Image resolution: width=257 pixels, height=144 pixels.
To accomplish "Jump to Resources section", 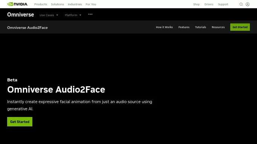I will 218,27.
